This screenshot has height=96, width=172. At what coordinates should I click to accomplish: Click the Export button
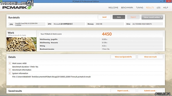133,17
